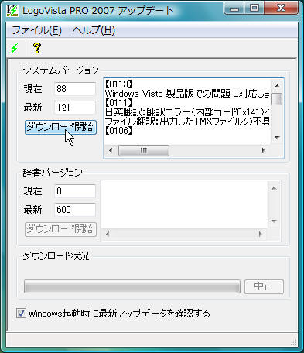Click the system current version field 88

coord(75,89)
